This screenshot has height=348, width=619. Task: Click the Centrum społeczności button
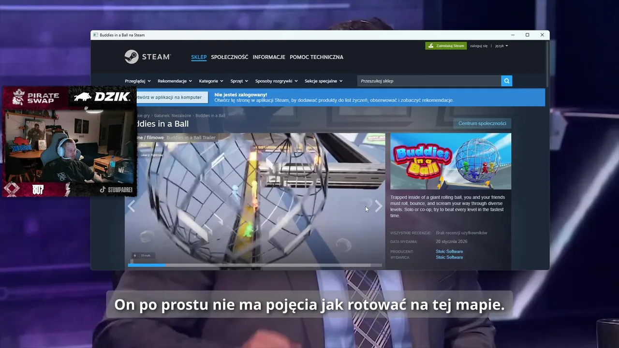482,123
